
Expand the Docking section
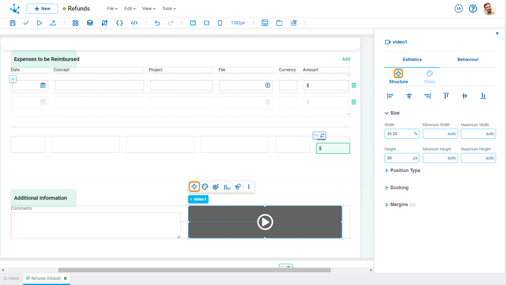click(399, 188)
